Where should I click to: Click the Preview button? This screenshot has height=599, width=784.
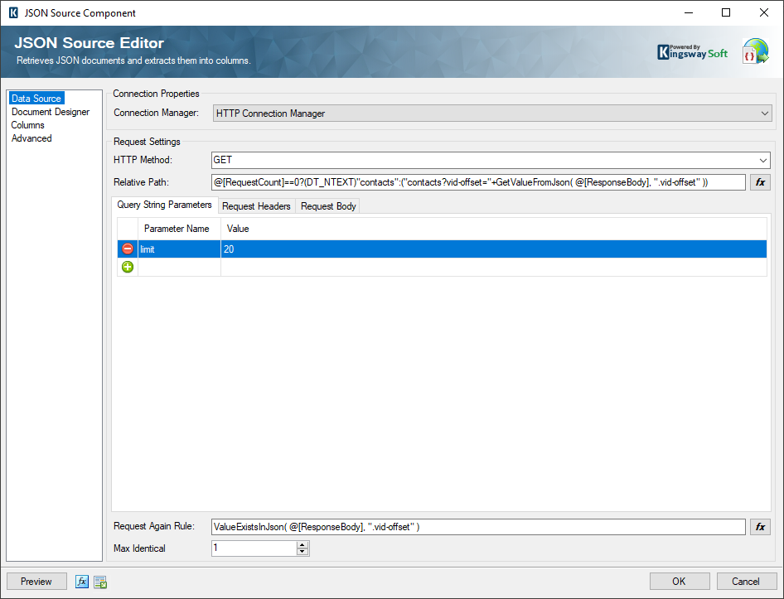36,581
